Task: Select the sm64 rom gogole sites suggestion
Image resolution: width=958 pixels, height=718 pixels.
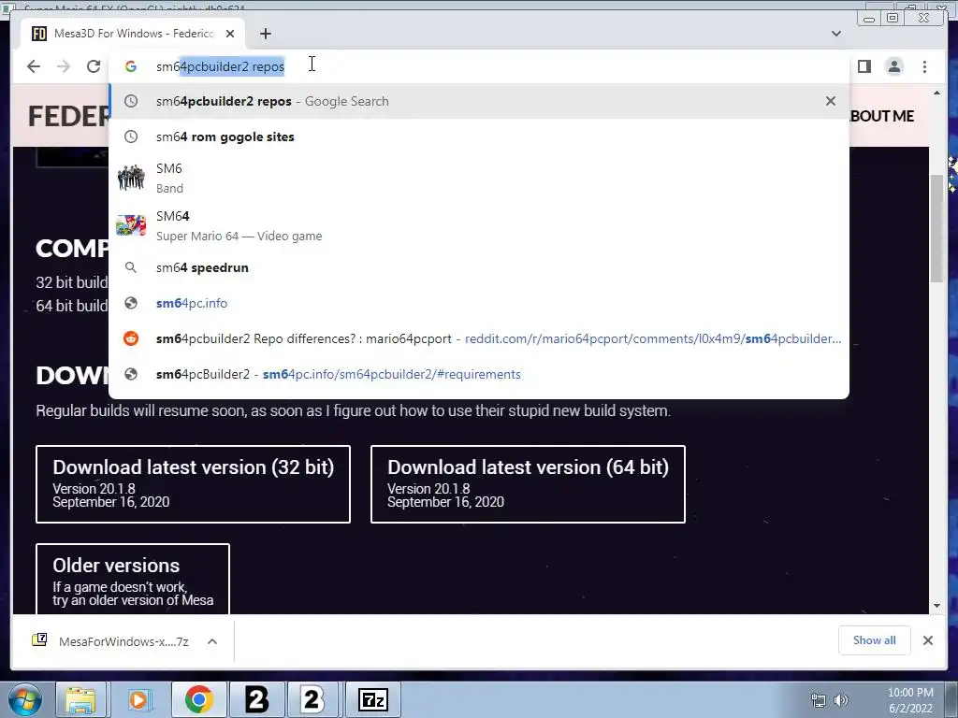Action: (x=478, y=136)
